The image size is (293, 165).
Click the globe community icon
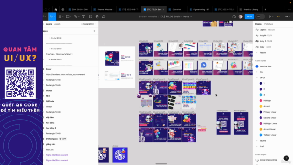tap(63, 9)
